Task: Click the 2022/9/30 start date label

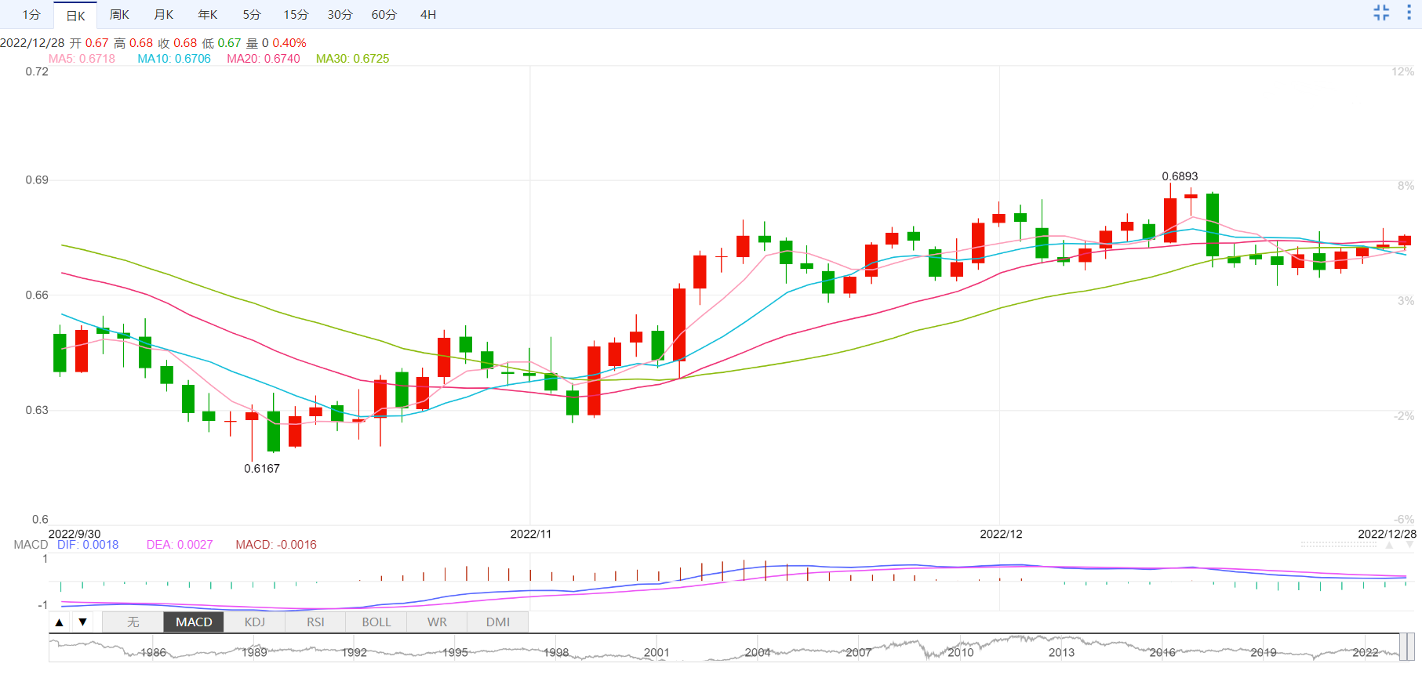Action: (x=75, y=534)
